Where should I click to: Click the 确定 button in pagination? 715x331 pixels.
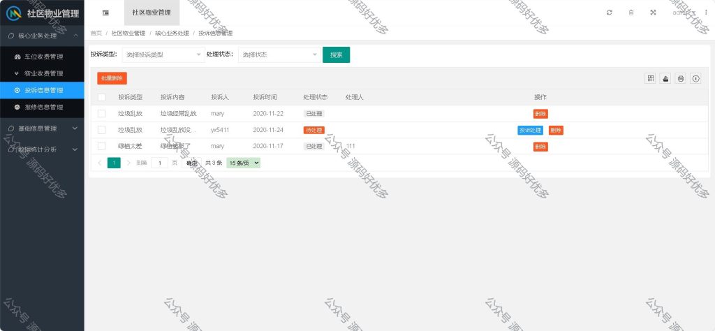tap(191, 163)
